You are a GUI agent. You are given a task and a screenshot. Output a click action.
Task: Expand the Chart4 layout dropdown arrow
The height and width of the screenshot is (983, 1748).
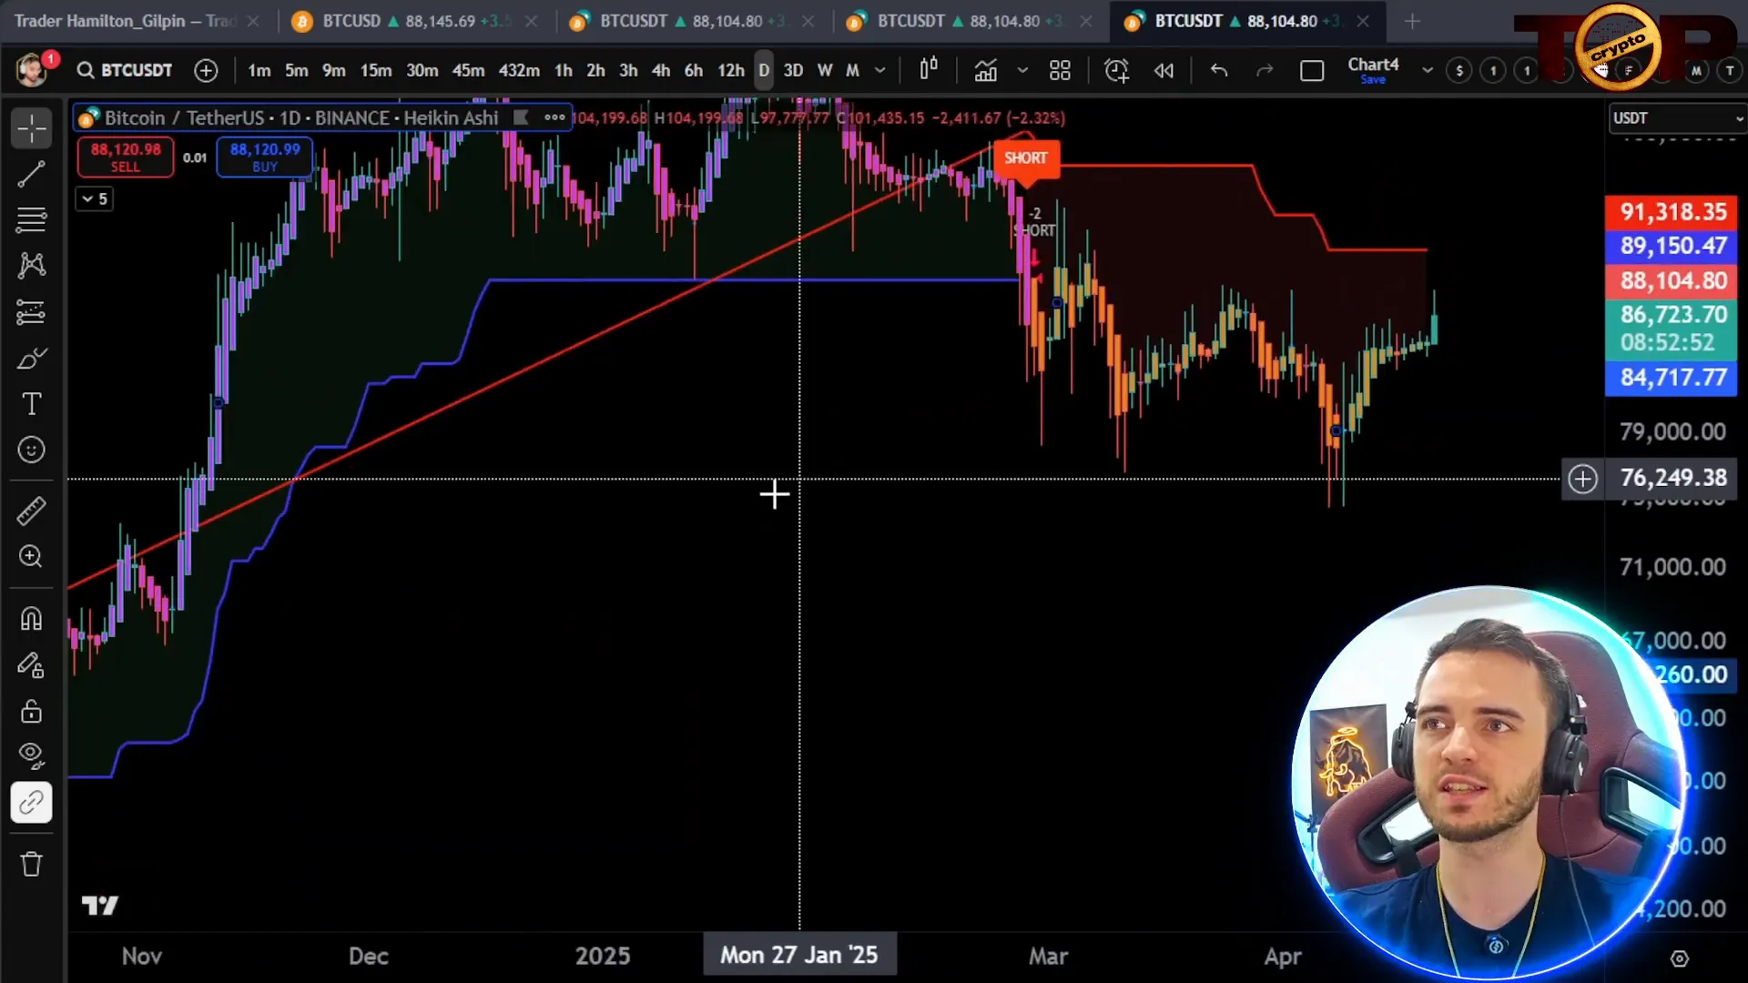[x=1427, y=70]
